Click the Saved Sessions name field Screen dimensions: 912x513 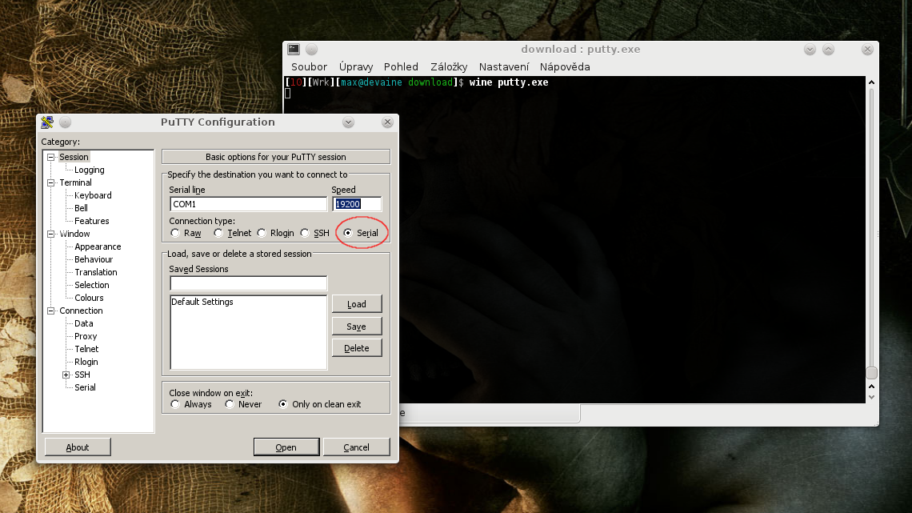click(248, 283)
